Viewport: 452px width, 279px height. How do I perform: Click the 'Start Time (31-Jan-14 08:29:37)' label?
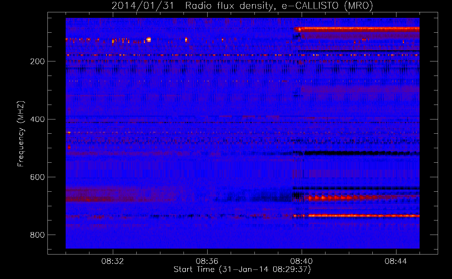[242, 270]
